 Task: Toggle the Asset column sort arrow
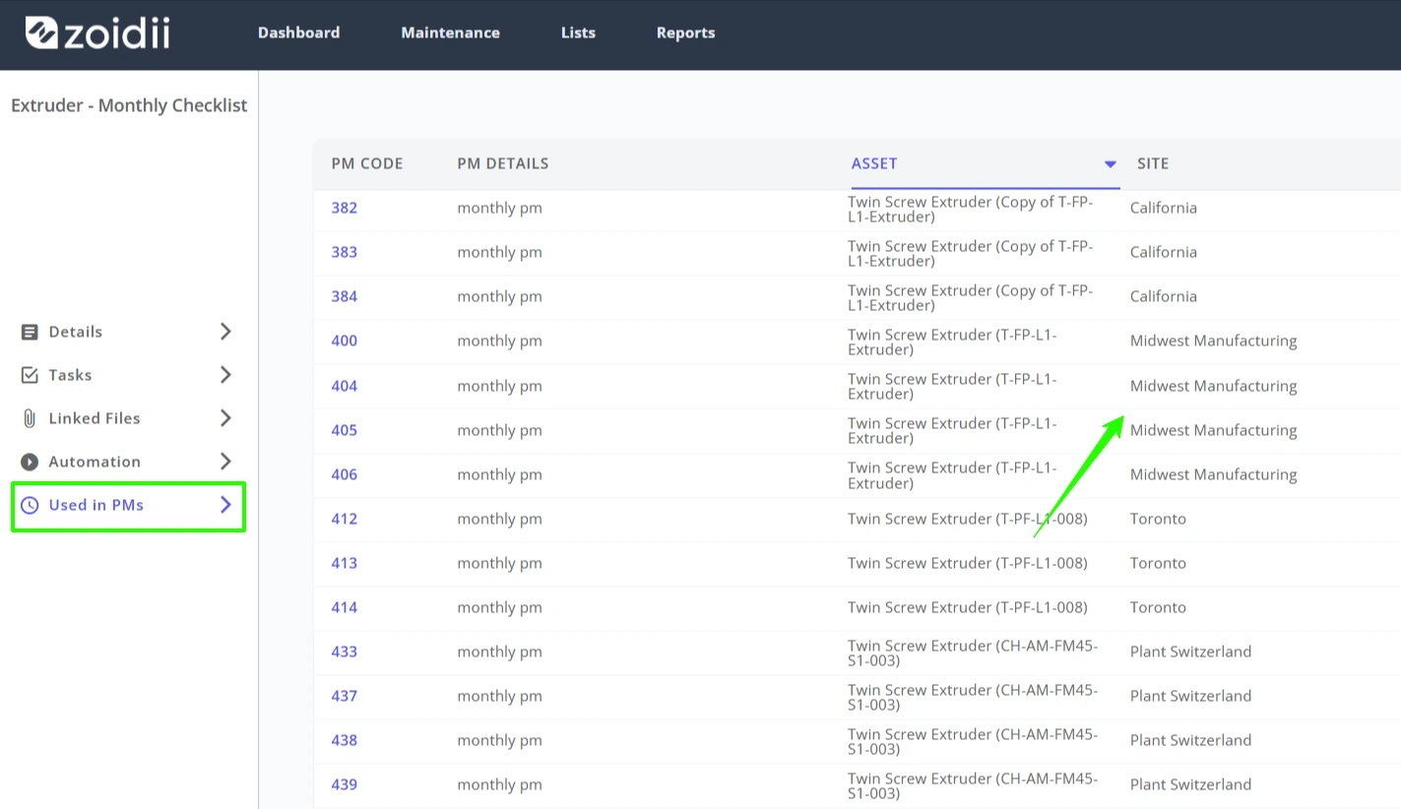[x=1110, y=164]
